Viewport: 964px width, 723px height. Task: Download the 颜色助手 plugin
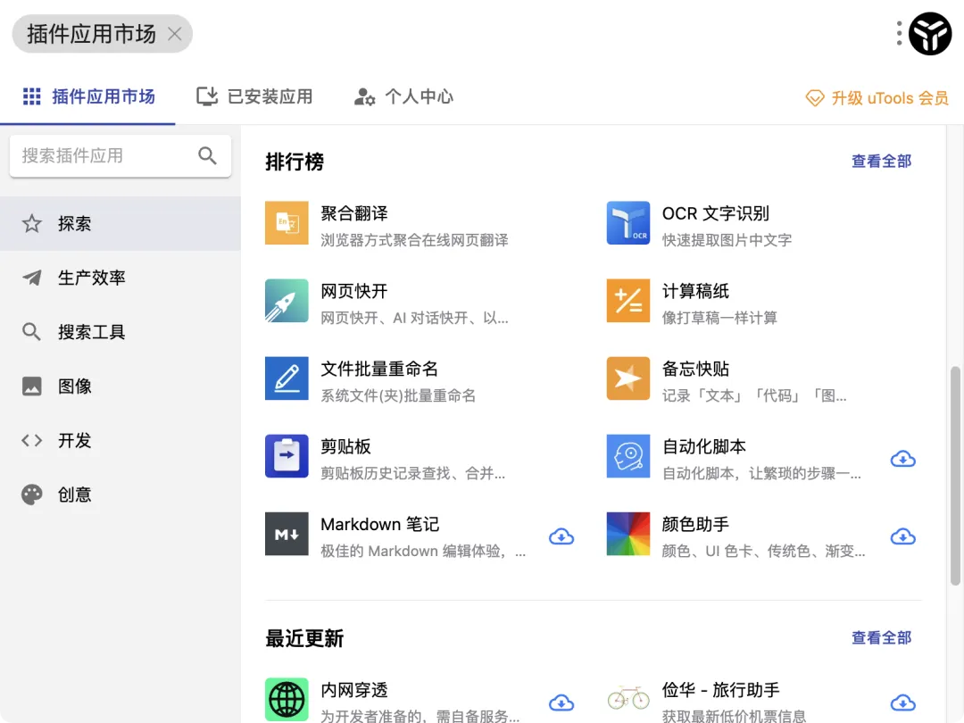coord(902,536)
